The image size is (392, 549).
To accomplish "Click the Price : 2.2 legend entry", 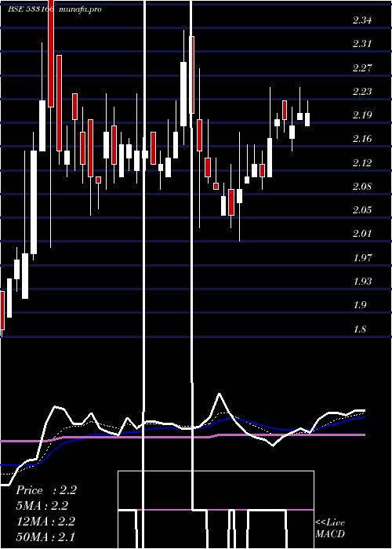I will 46,490.
